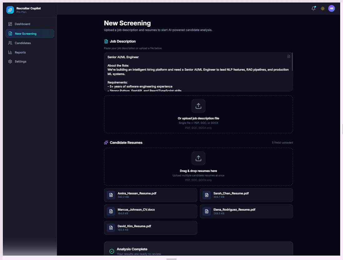This screenshot has width=343, height=260.
Task: Open Settings from sidebar
Action: pos(30,62)
